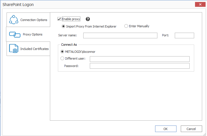Choose the METALOGIX\doconnor radio option
Image resolution: width=207 pixels, height=136 pixels.
(x=62, y=52)
